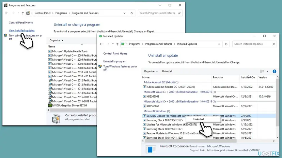This screenshot has width=282, height=158.
Task: Open Control Panel Home in Installed Updates
Action: 115,54
